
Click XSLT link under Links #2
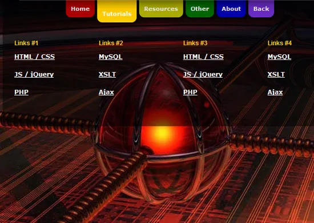pyautogui.click(x=107, y=74)
